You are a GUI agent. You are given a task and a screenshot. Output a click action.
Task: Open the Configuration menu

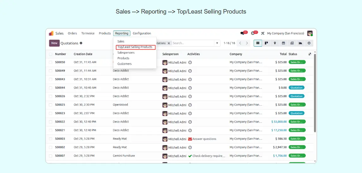(x=142, y=33)
